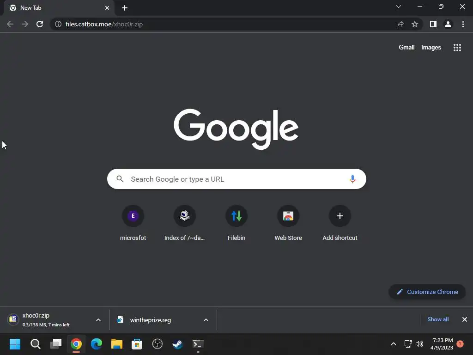Screen dimensions: 473x355
Task: Click Show all downloads
Action: point(438,319)
